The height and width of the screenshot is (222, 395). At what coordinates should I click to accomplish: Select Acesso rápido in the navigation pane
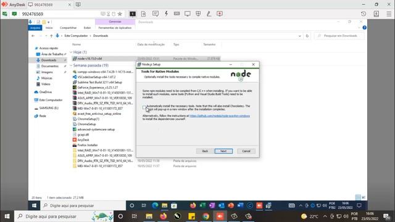point(49,48)
